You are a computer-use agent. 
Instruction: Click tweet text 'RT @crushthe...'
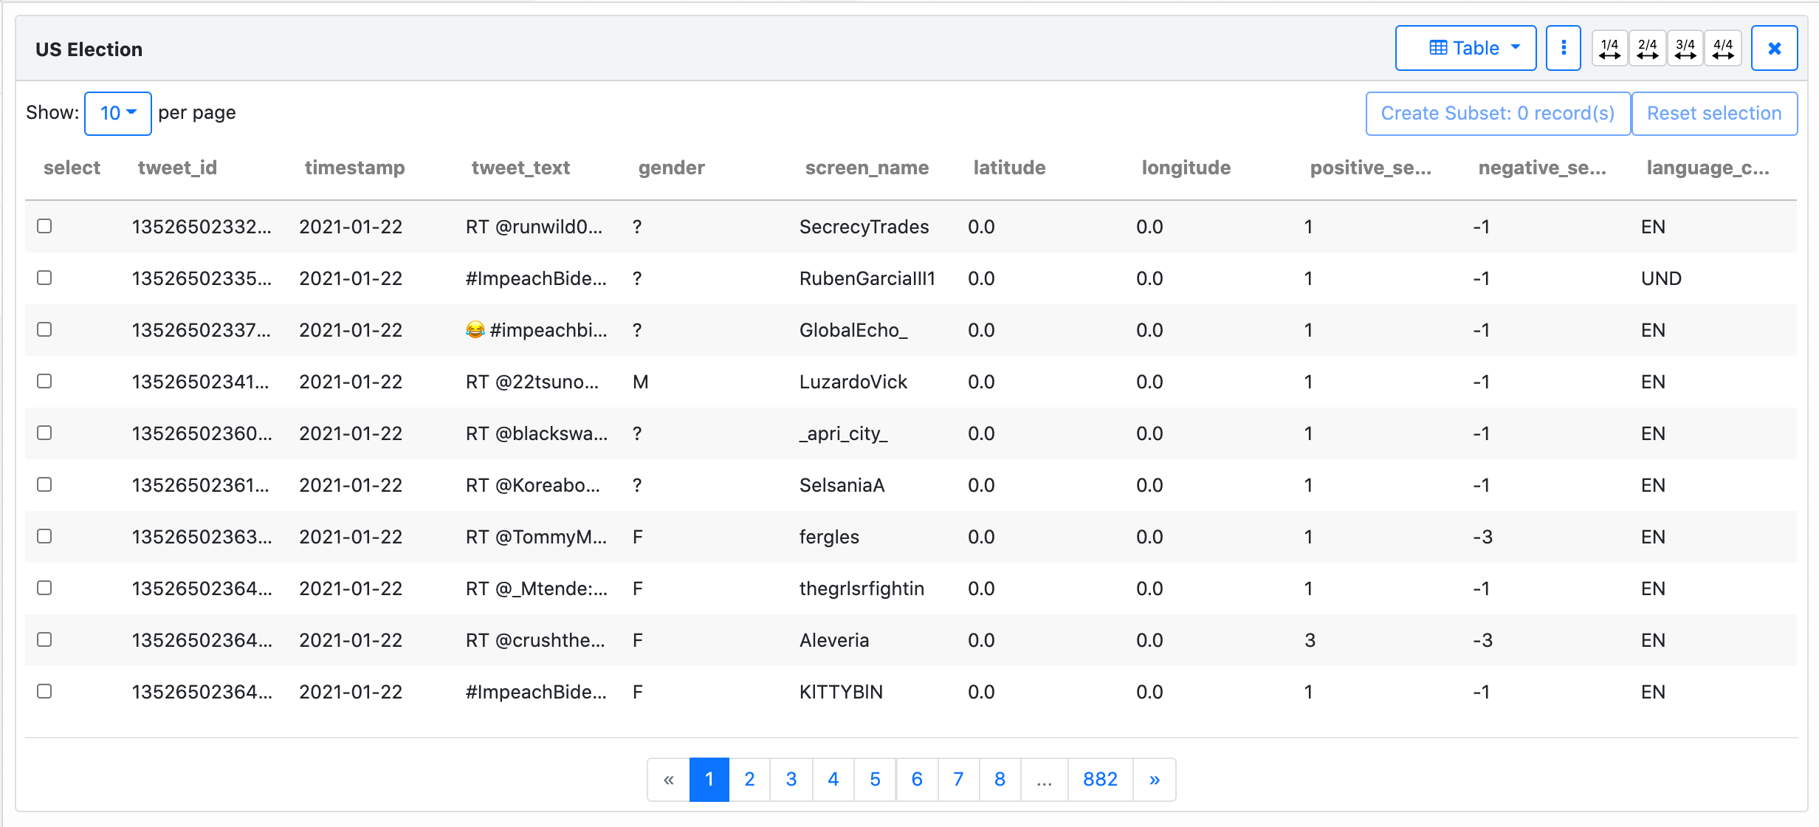(x=535, y=640)
